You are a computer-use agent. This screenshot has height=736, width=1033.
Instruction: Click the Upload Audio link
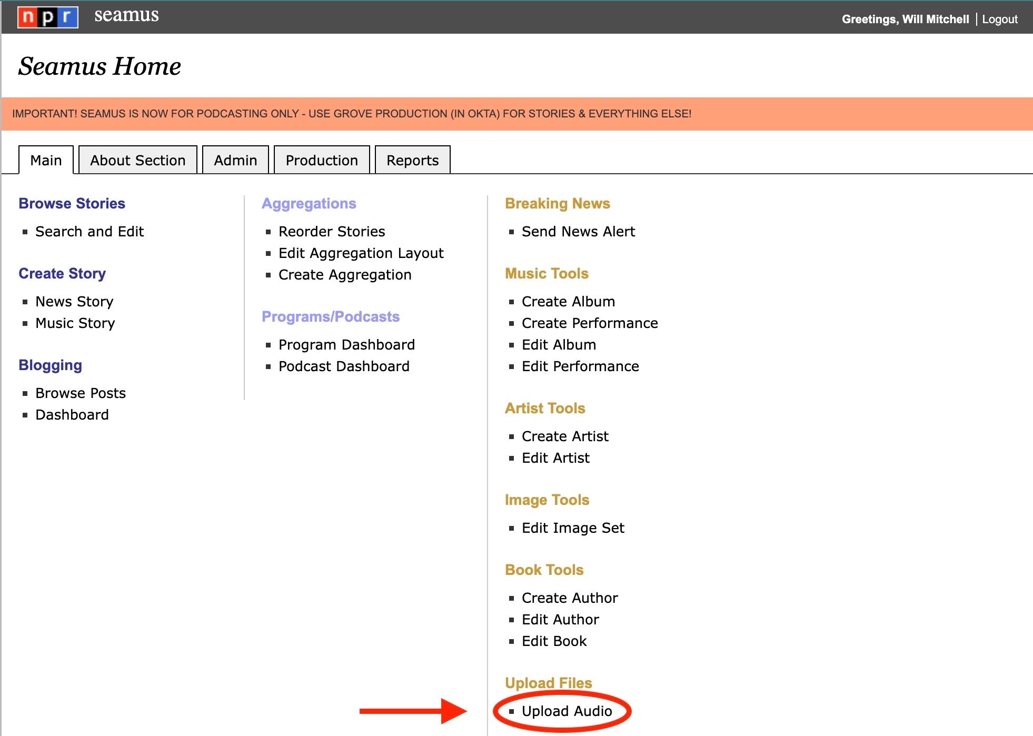[567, 711]
